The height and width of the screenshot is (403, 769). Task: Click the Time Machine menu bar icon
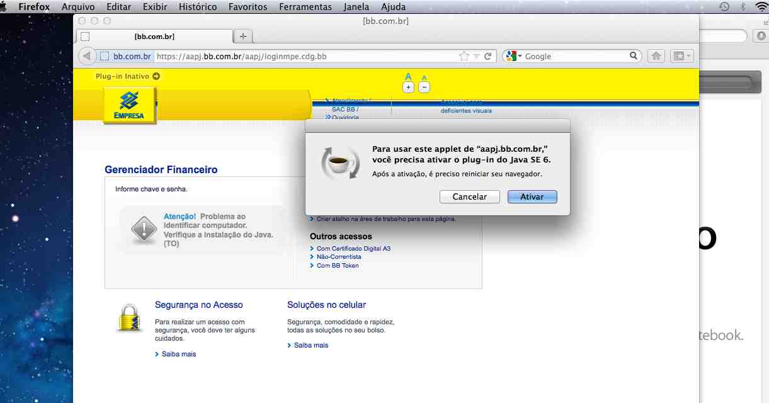pos(724,7)
